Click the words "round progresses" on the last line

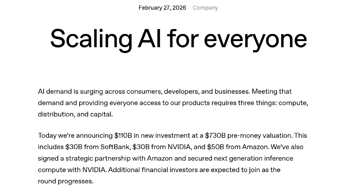(x=66, y=181)
